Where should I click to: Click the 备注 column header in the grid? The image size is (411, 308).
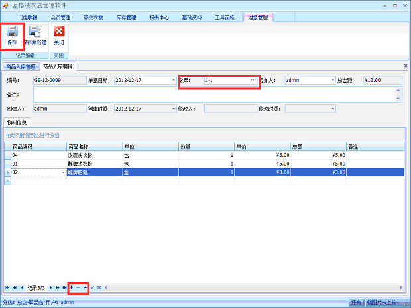point(375,147)
